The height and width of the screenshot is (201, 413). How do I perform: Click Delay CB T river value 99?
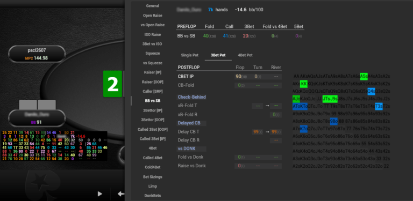[x=276, y=132]
